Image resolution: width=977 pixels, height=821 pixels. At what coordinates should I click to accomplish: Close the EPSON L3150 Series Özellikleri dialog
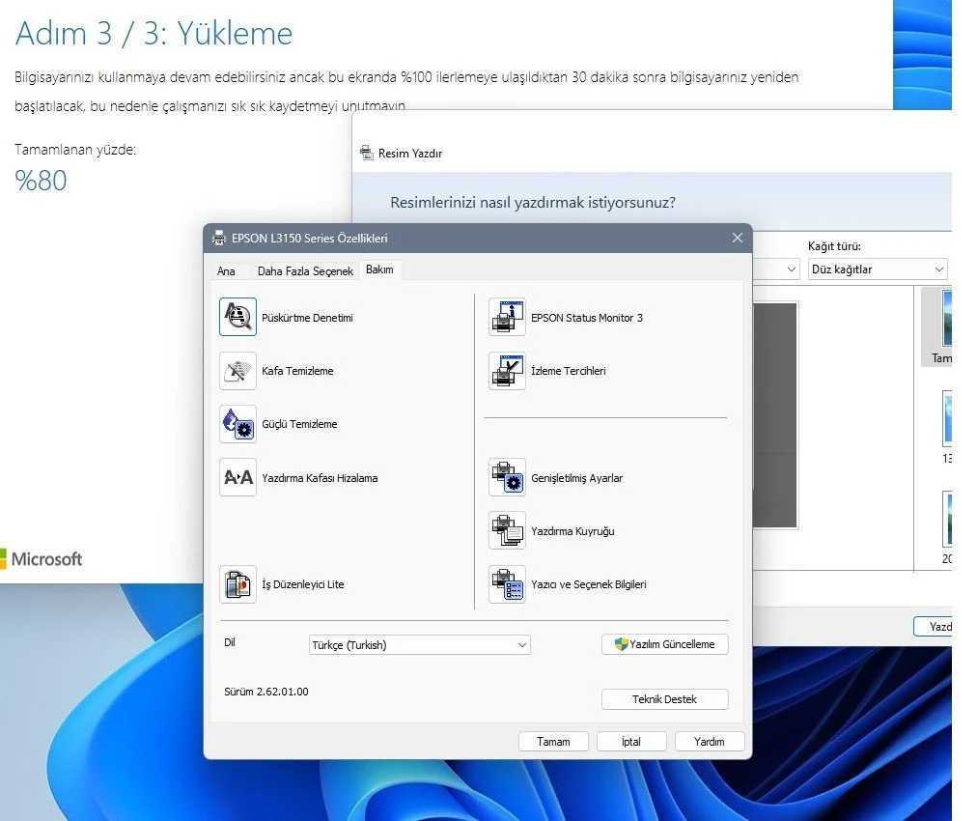(738, 239)
